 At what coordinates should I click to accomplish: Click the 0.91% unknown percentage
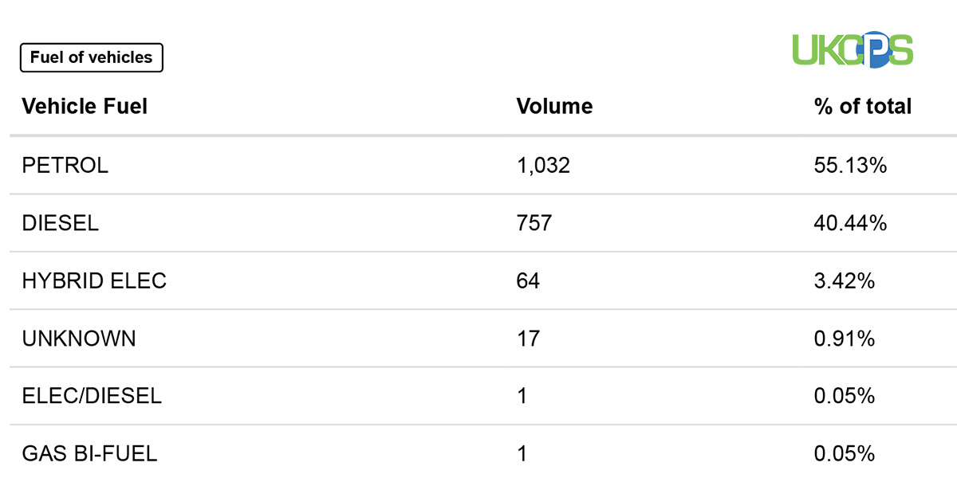(x=845, y=339)
